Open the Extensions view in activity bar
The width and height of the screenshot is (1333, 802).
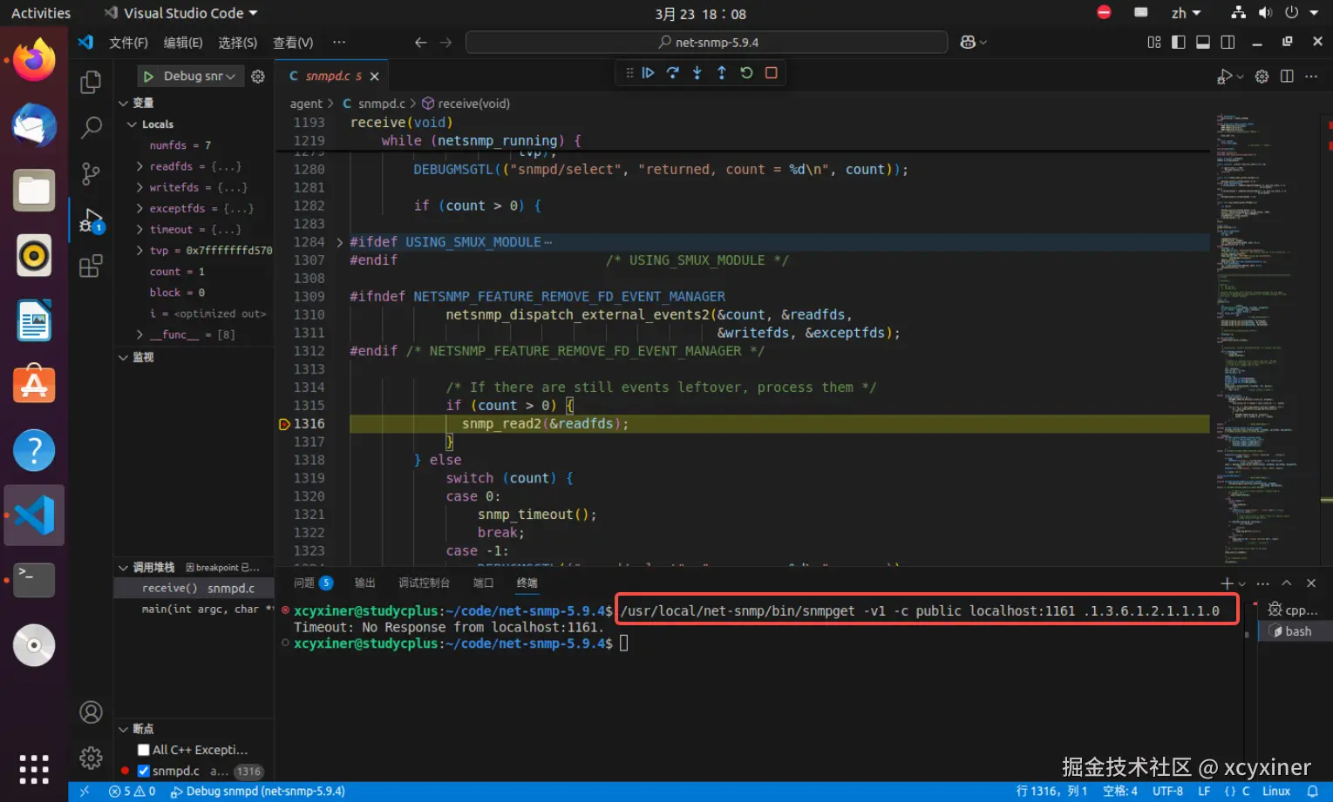(x=91, y=266)
